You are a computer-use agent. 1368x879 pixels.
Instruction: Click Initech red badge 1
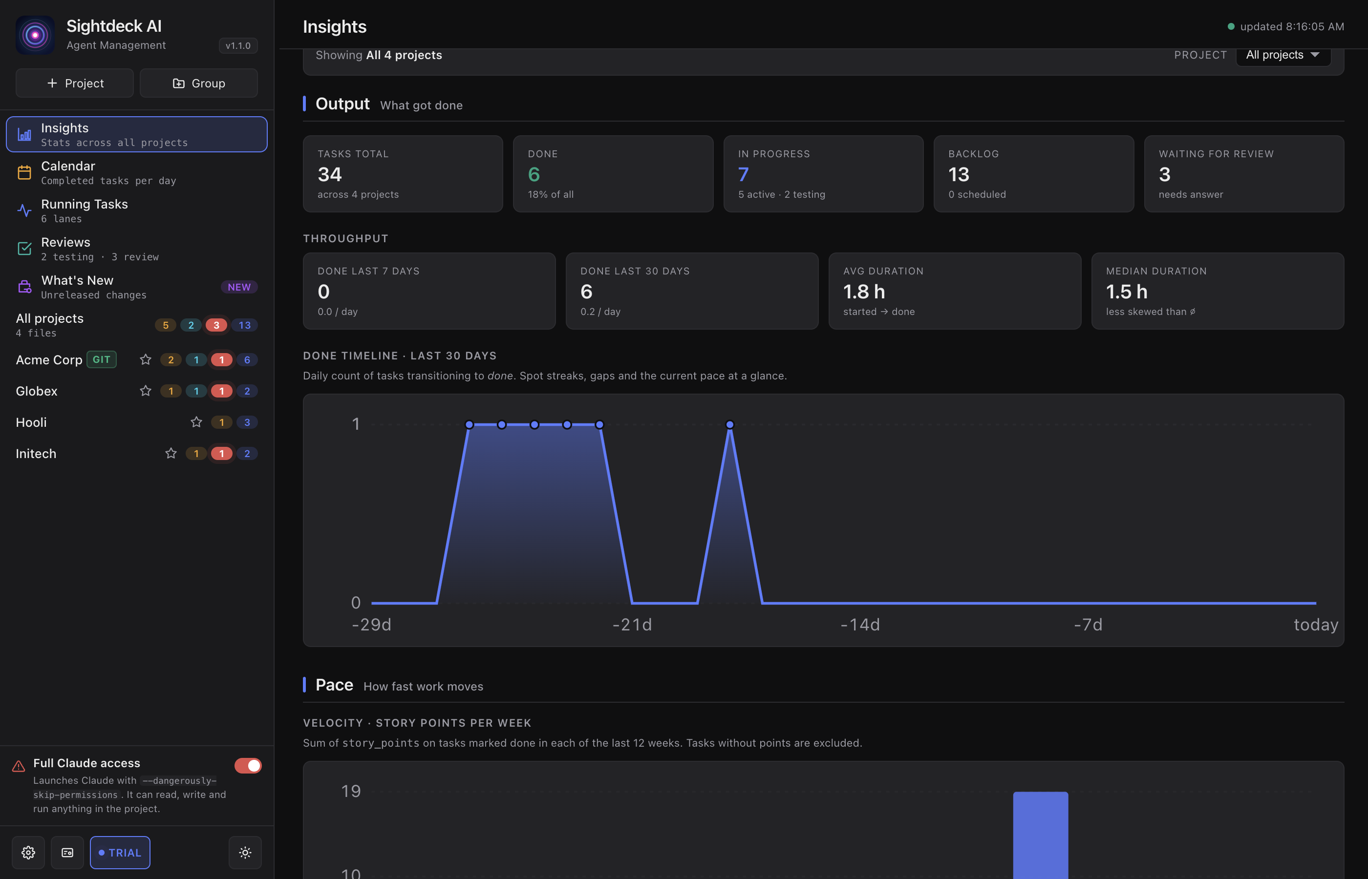221,454
